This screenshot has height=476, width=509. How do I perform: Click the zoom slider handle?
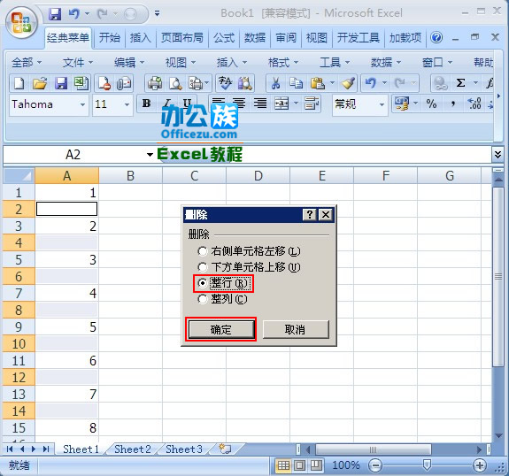(428, 465)
